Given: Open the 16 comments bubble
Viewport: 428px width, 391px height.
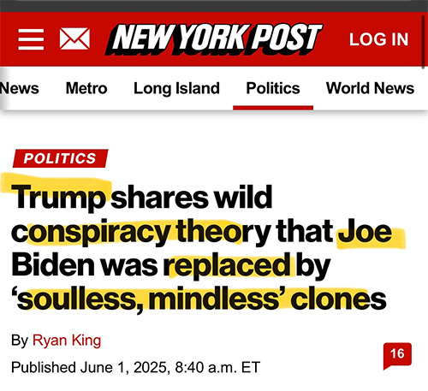Looking at the screenshot, I should (x=397, y=356).
